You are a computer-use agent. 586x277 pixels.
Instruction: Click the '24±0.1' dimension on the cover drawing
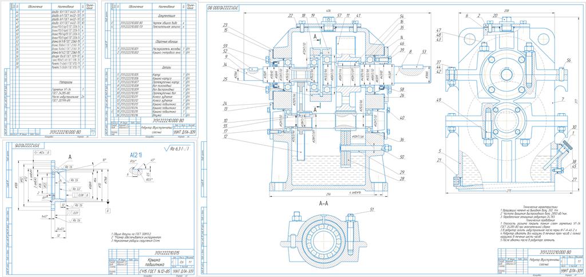click(x=59, y=228)
